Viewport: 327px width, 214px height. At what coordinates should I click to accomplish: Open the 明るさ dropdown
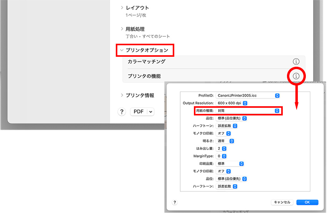(225, 141)
